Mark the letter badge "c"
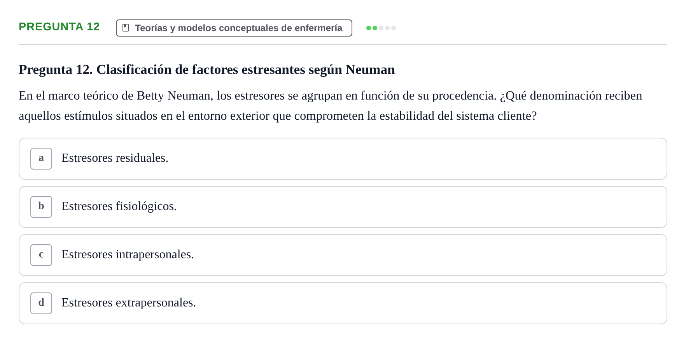Screen dimensions: 686x343 tap(41, 255)
